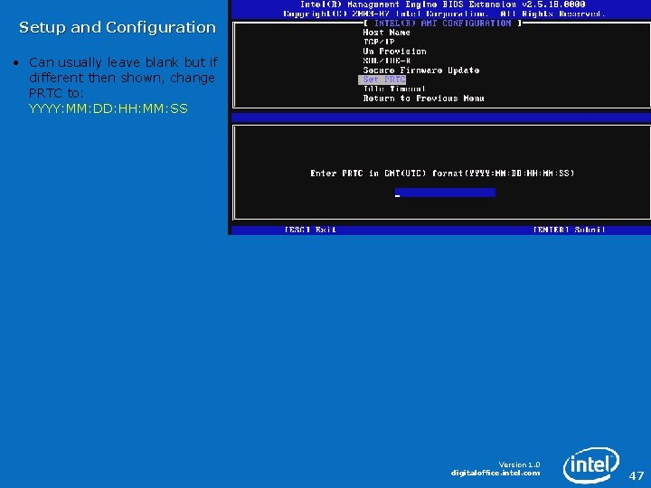The width and height of the screenshot is (651, 488).
Task: Click the Intel Corporation copyright line
Action: pyautogui.click(x=443, y=14)
